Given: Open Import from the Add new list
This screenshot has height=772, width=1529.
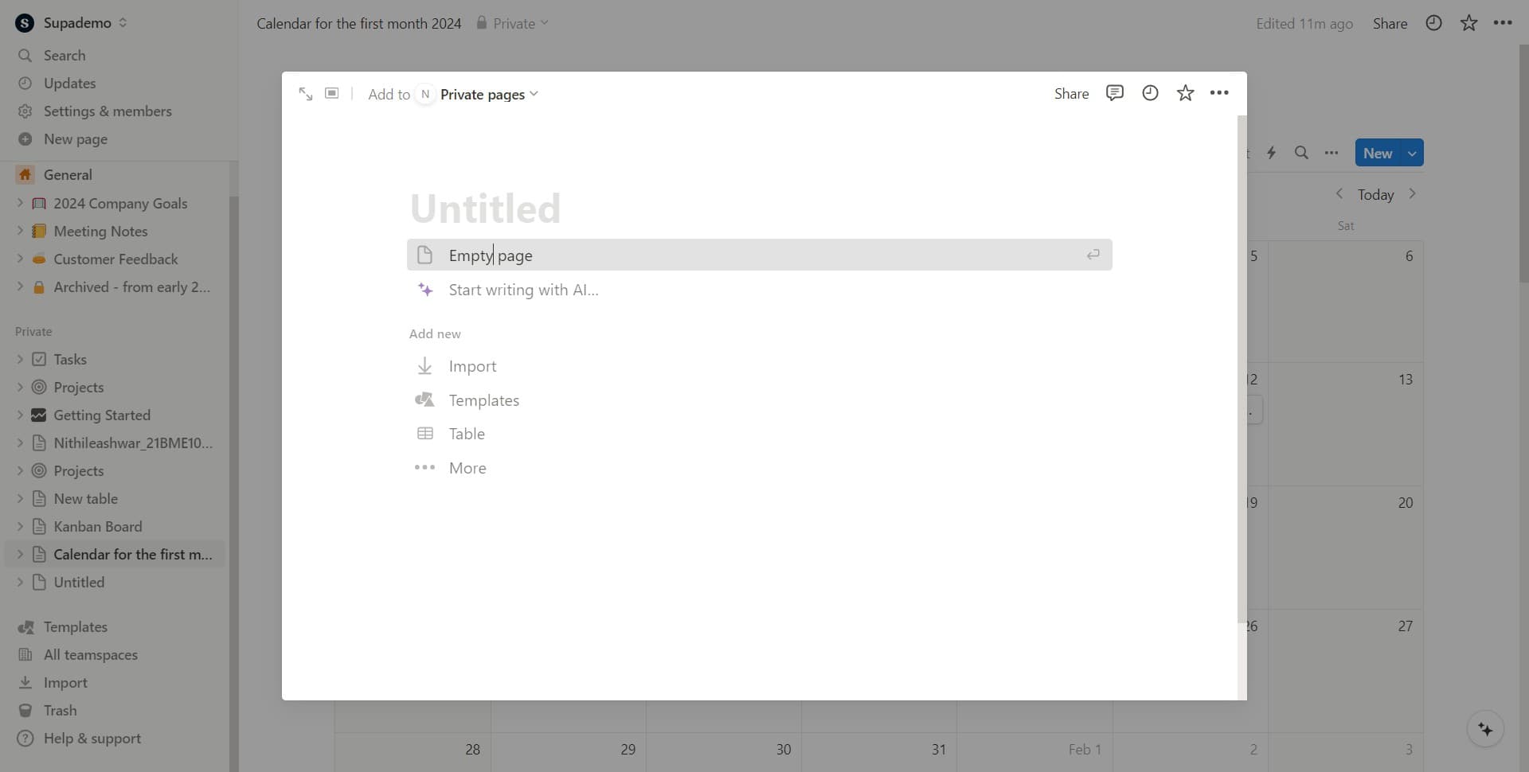Looking at the screenshot, I should (472, 366).
